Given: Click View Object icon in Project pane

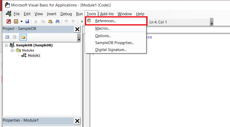Looking at the screenshot, I should tap(14, 37).
